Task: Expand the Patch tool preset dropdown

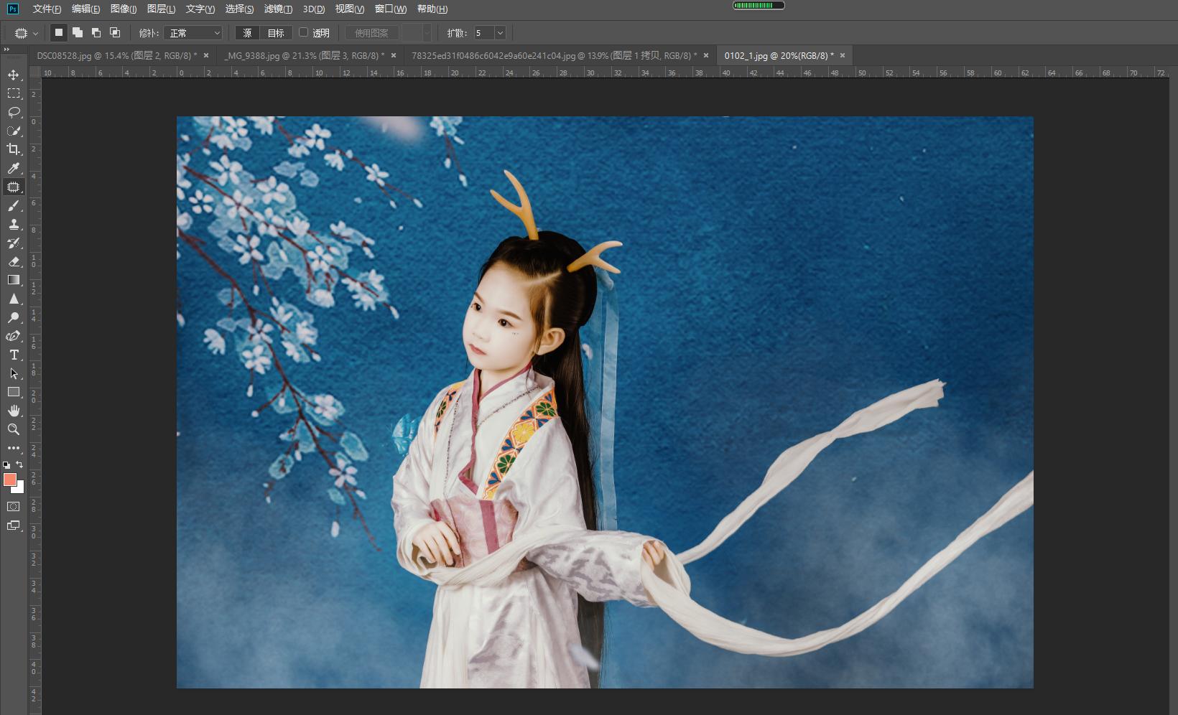Action: pyautogui.click(x=34, y=32)
